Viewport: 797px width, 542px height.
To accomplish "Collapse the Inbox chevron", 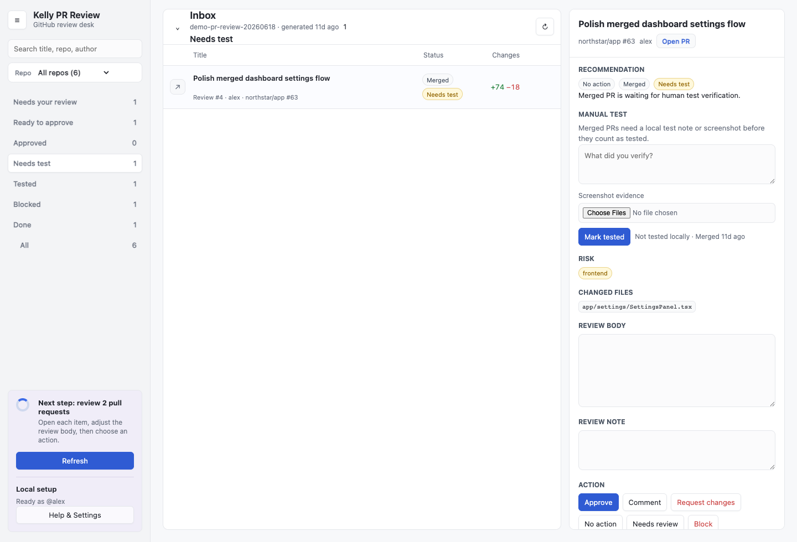I will [178, 29].
